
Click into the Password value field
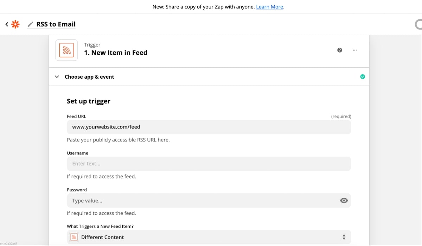coord(200,200)
